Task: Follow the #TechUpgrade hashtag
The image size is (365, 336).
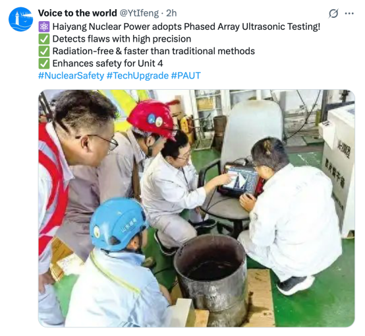Action: [x=138, y=75]
